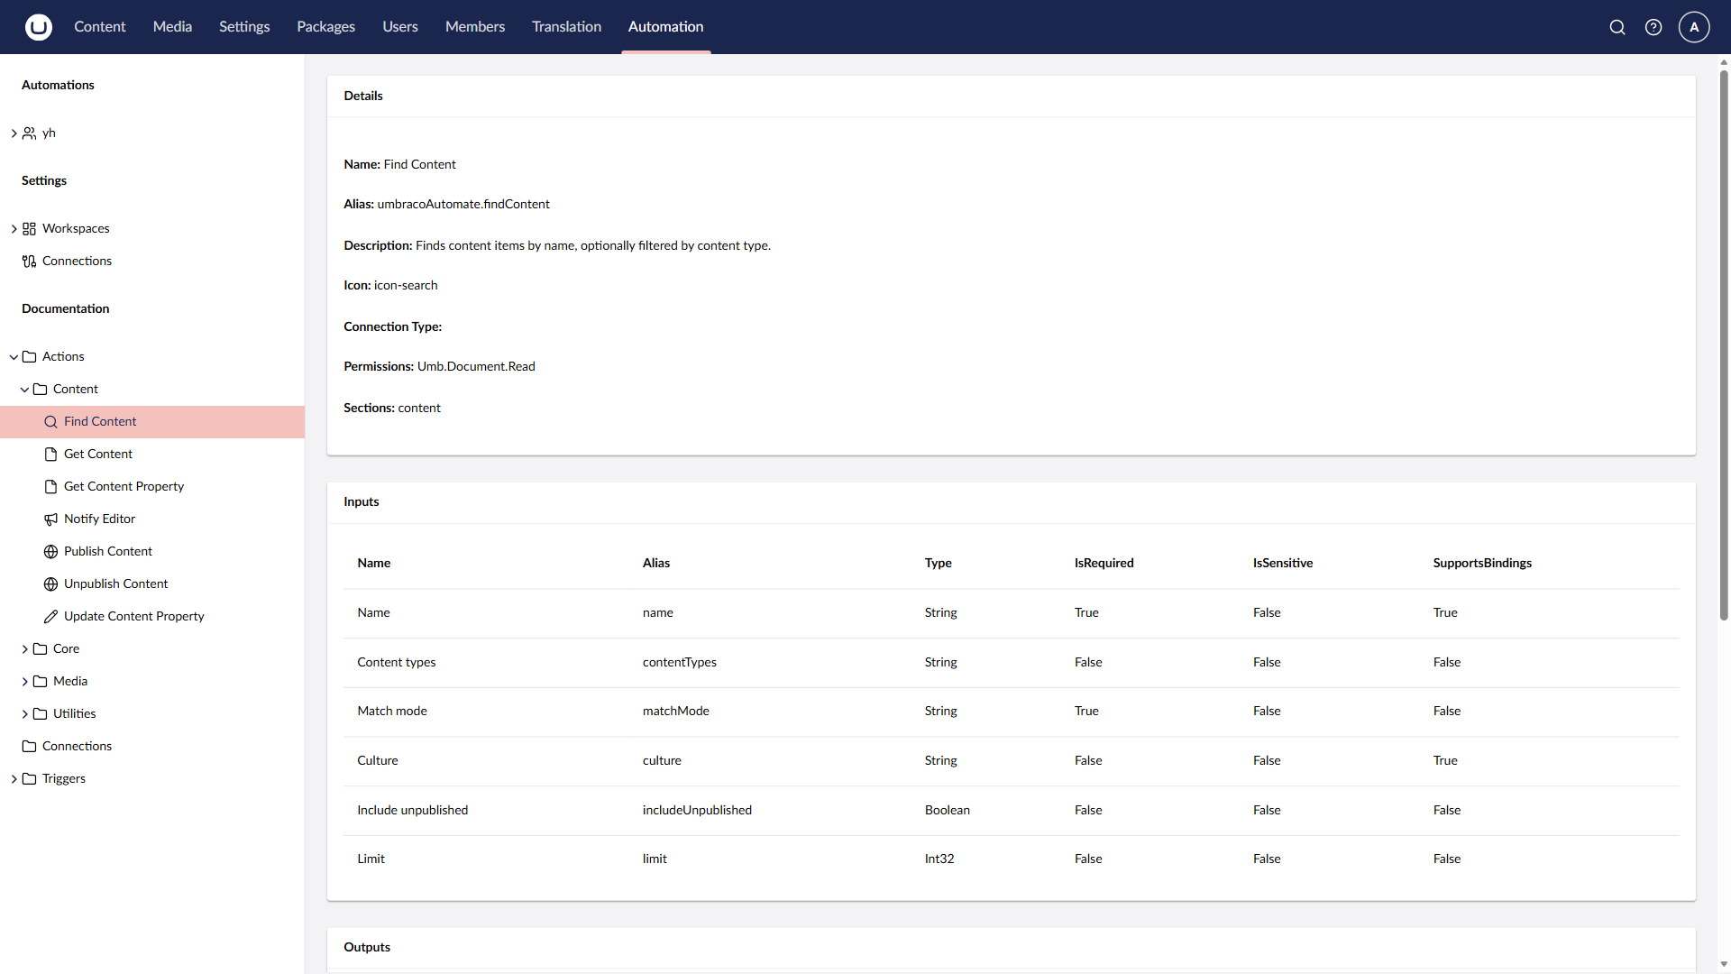The height and width of the screenshot is (974, 1731).
Task: Click the Media folder icon in tree
Action: (41, 682)
